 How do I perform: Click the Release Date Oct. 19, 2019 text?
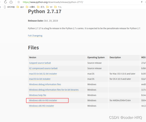43,21
